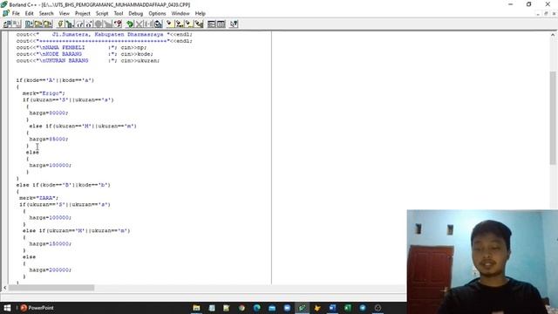The image size is (558, 314).
Task: Click the Paste clipboard toolbar icon
Action: coord(159,24)
